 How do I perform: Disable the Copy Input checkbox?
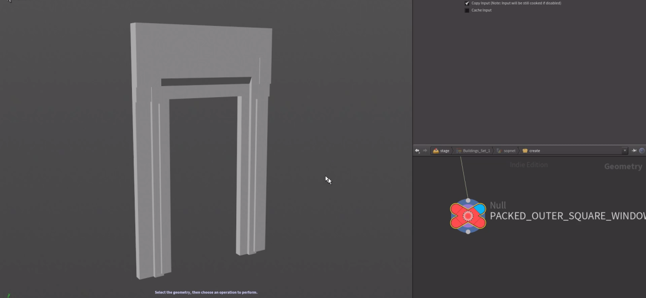click(x=467, y=3)
